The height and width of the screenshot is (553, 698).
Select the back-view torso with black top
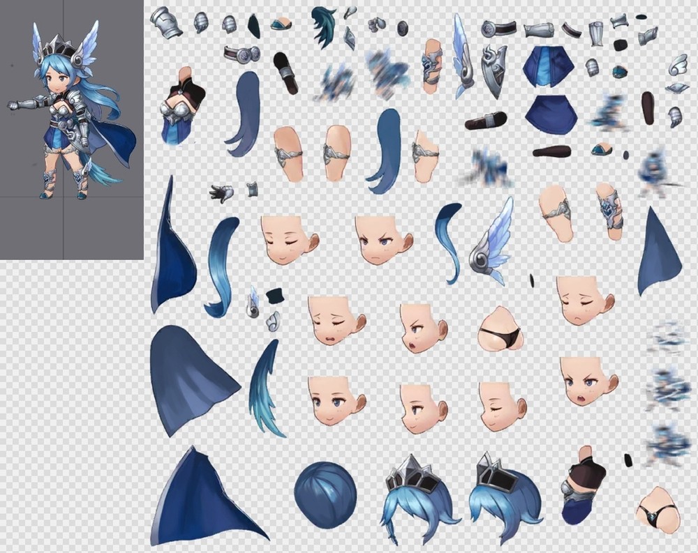585,483
